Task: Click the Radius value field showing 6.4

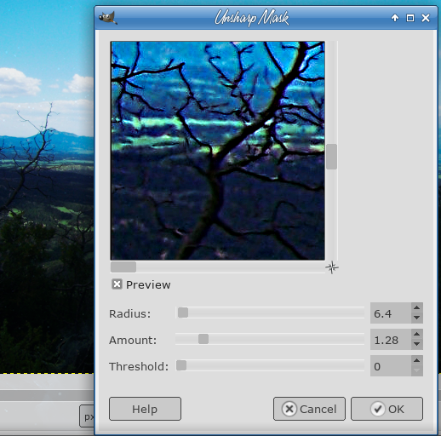Action: point(391,313)
